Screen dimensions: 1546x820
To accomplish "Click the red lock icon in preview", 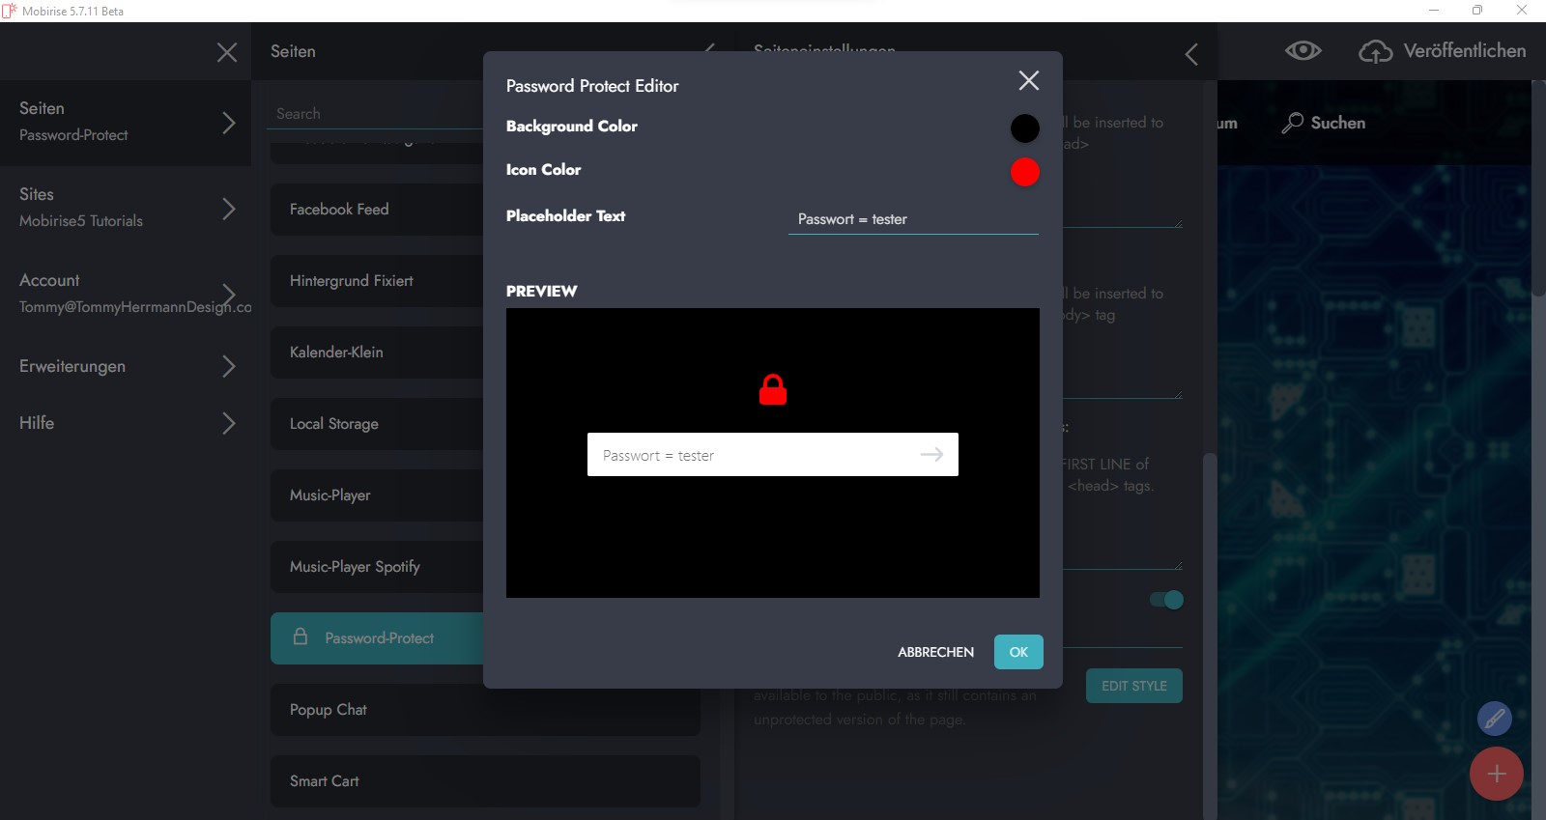I will (773, 390).
